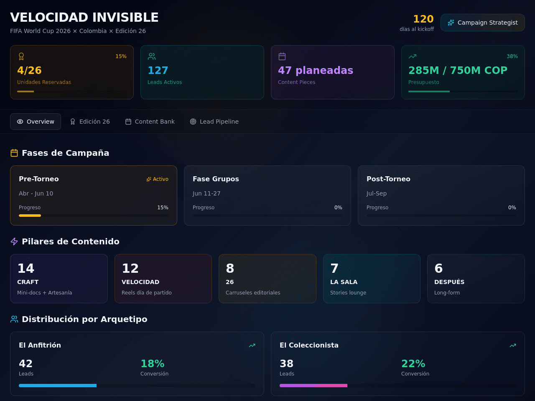This screenshot has width=535, height=401.
Task: Click the 47 planeadas value
Action: [x=316, y=70]
